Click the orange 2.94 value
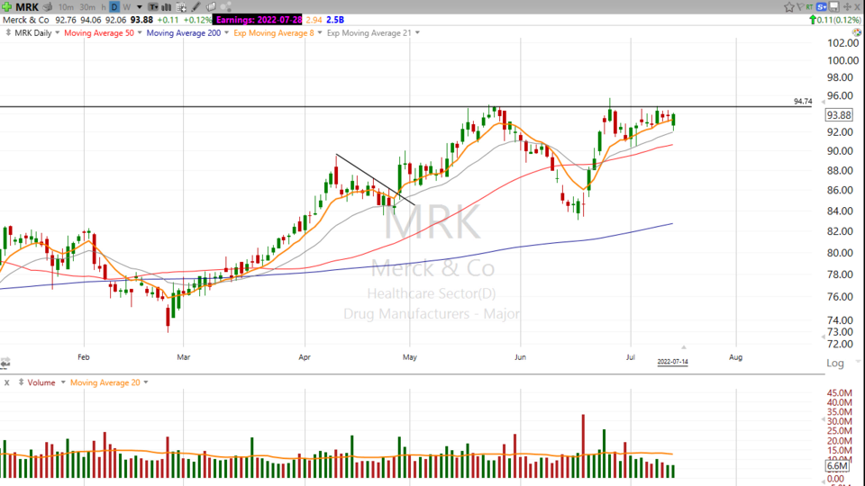Screen dimensions: 865x486 coord(314,20)
